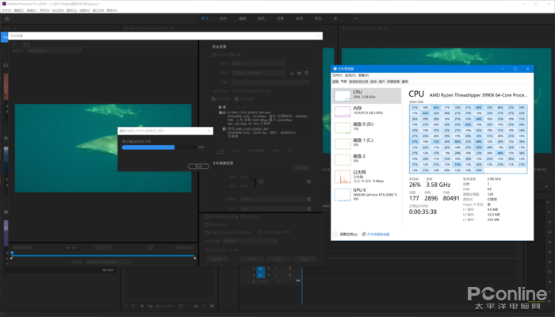The image size is (555, 317).
Task: Switch to Task Manager 详细信息 tab
Action: pyautogui.click(x=393, y=82)
